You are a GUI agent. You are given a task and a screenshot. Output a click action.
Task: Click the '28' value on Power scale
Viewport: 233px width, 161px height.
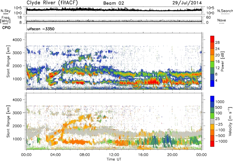point(217,42)
